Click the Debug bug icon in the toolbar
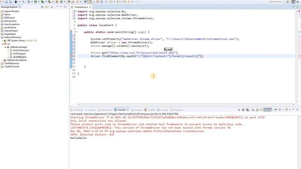 pos(29,2)
